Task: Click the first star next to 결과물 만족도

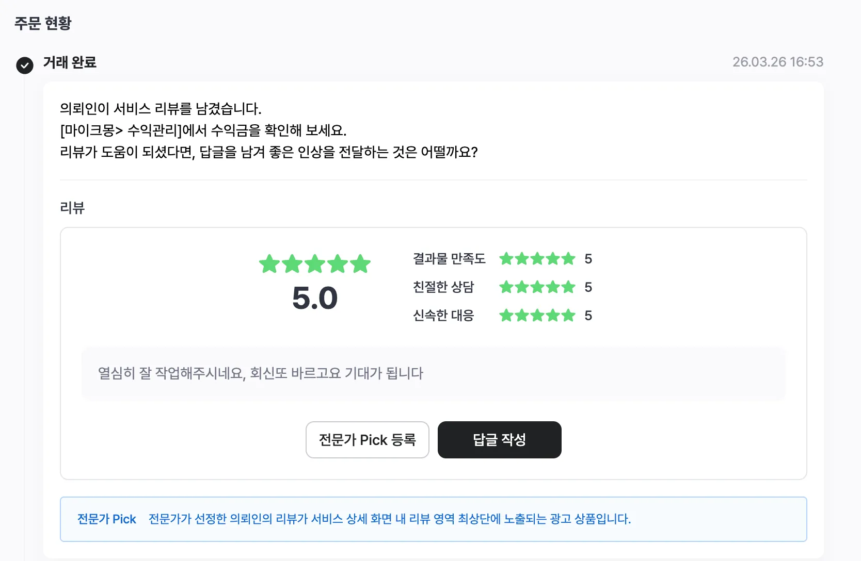Action: coord(506,259)
